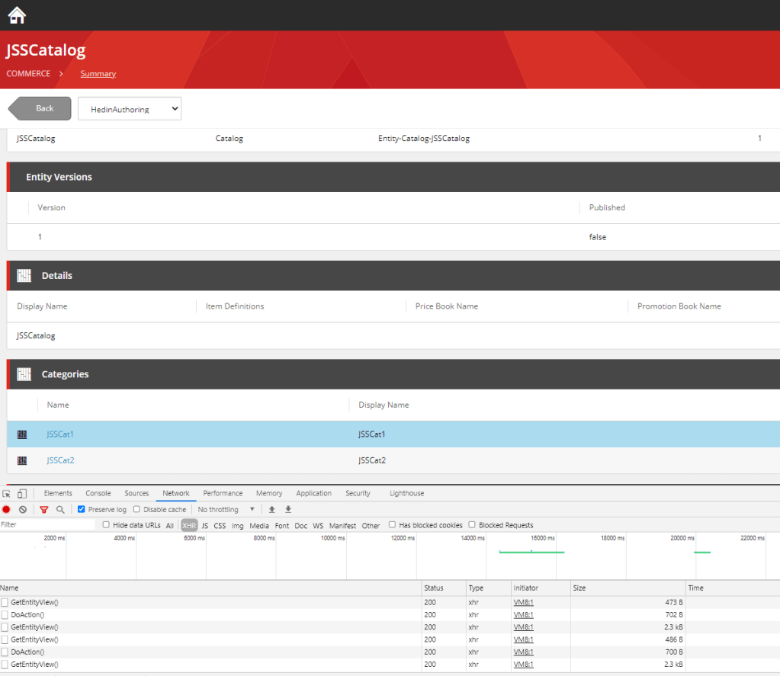This screenshot has height=676, width=780.
Task: Click the Back button
Action: pyautogui.click(x=40, y=108)
